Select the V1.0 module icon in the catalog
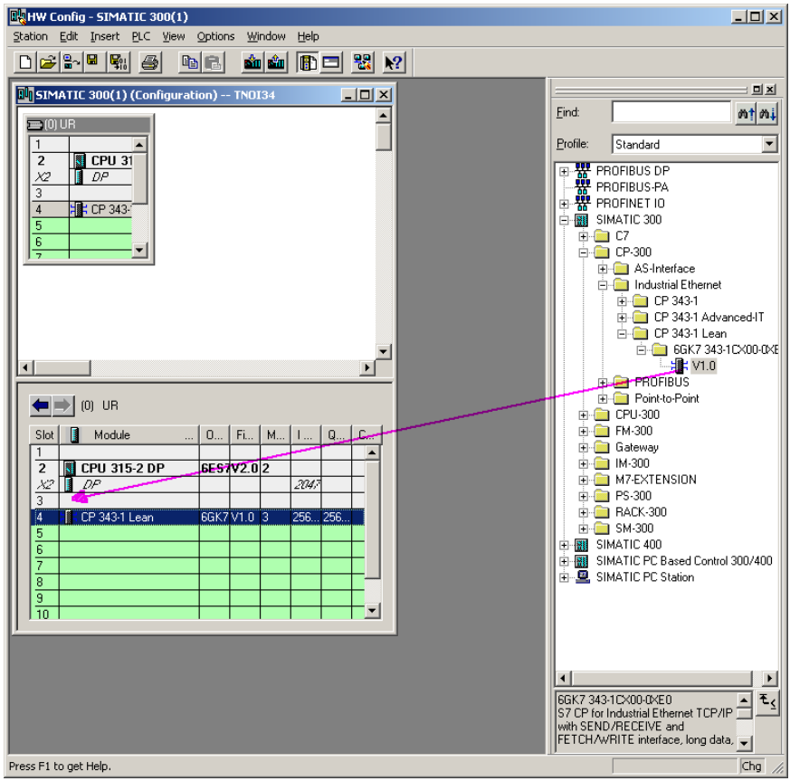Screen dimensions: 790x781 pos(680,366)
